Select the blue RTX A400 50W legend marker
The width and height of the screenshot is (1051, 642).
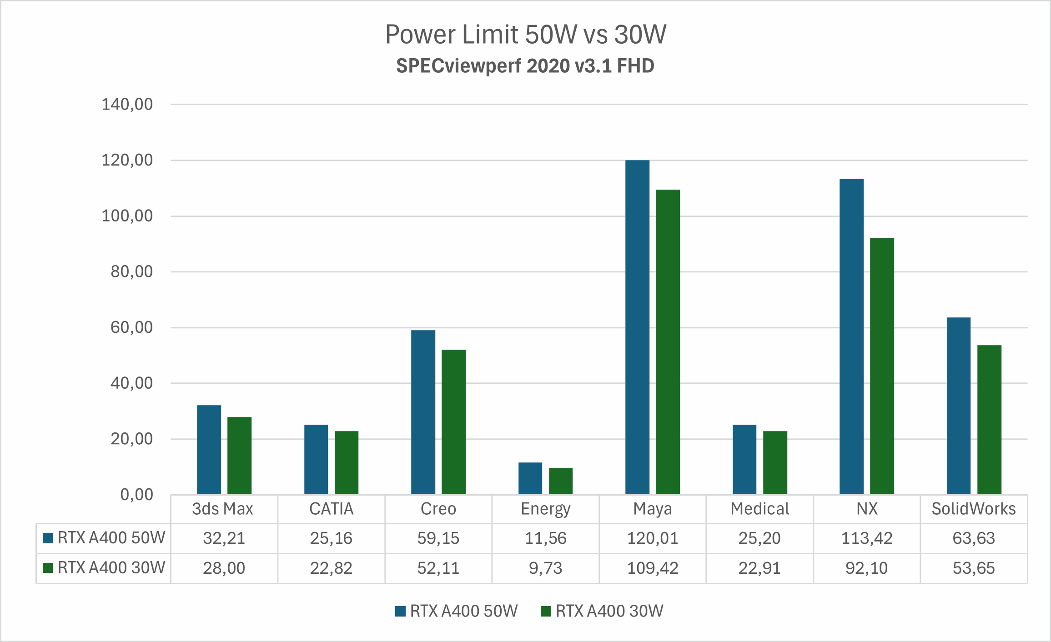401,611
